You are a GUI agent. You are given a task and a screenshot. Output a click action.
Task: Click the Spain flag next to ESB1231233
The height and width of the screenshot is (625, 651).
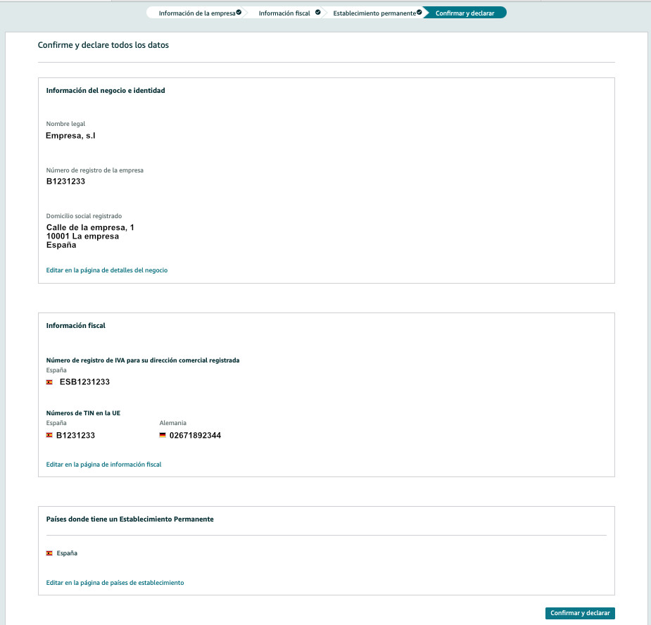click(x=49, y=382)
